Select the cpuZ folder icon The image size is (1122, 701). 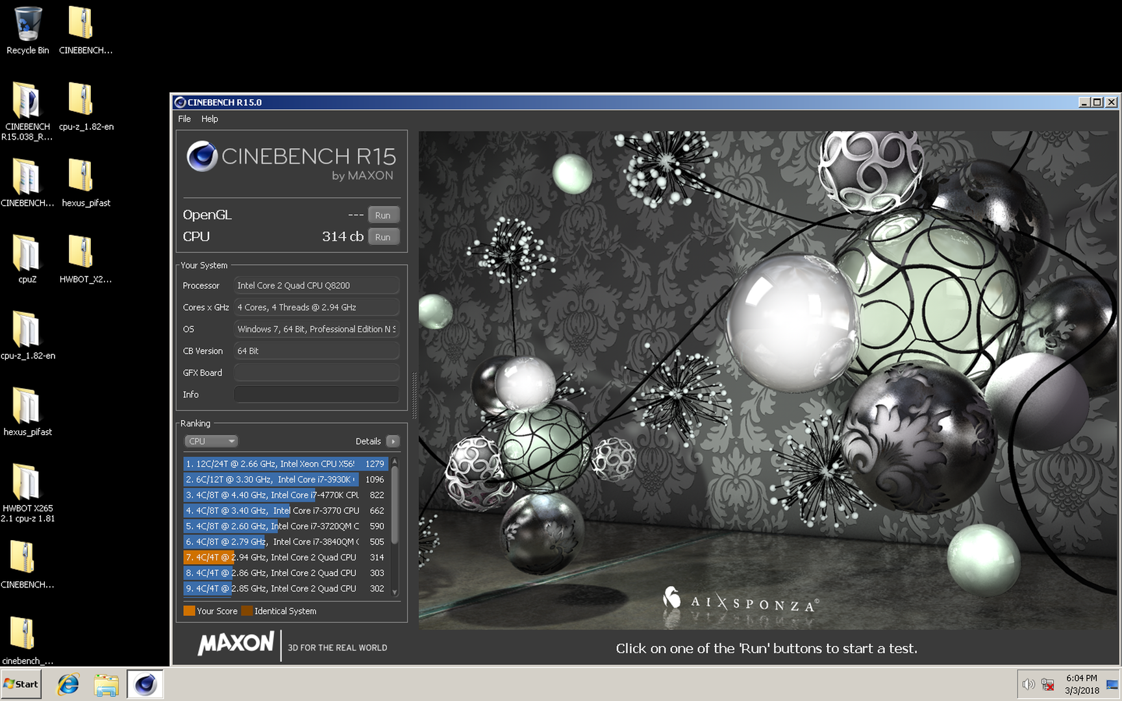[x=27, y=260]
